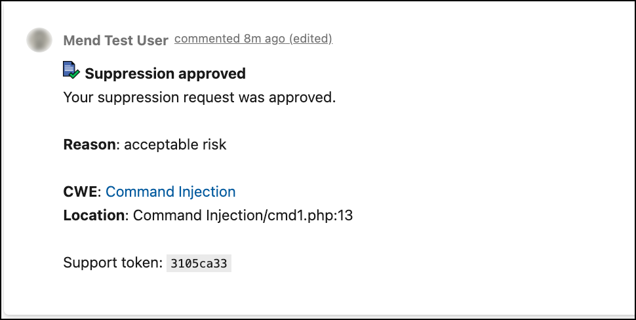The image size is (636, 320).
Task: Click the "Your suppression request was approved." sentence
Action: 199,98
